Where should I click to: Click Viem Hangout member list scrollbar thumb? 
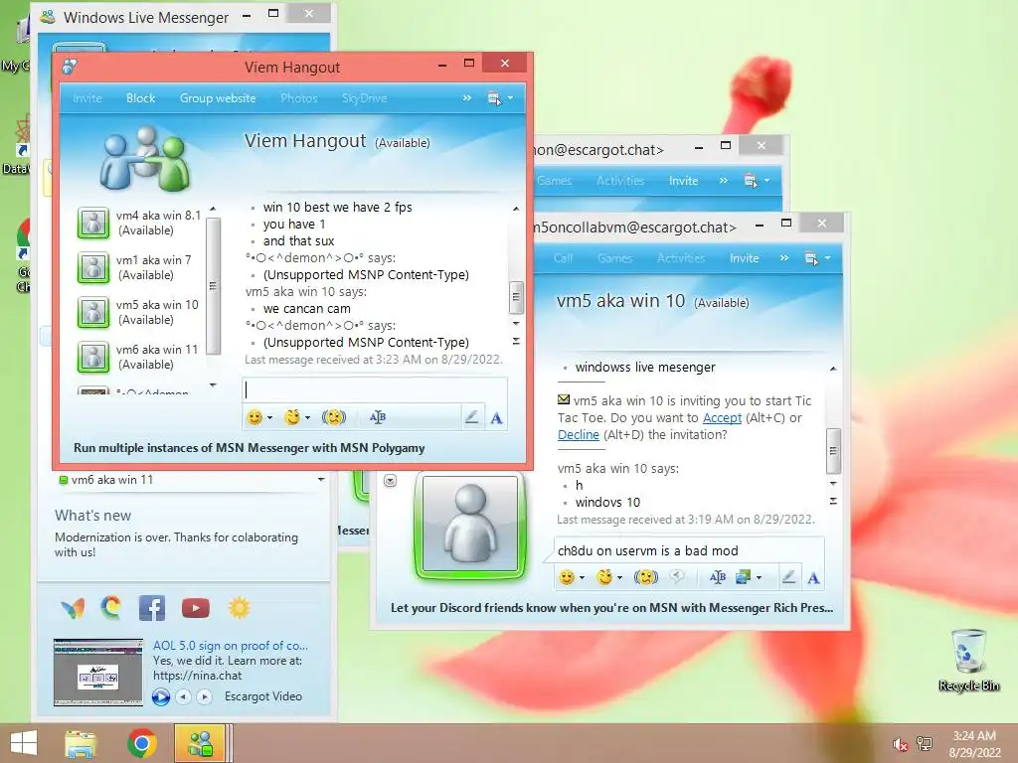213,286
